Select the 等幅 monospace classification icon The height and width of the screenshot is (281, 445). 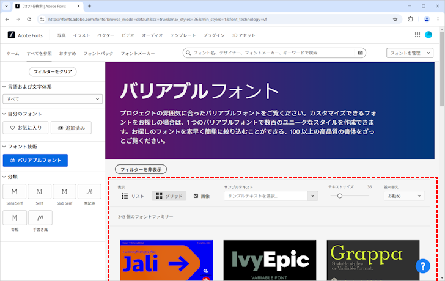[15, 217]
